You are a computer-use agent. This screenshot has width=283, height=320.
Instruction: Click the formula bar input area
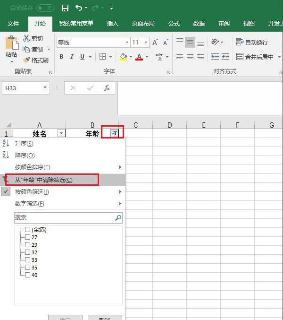[200, 98]
